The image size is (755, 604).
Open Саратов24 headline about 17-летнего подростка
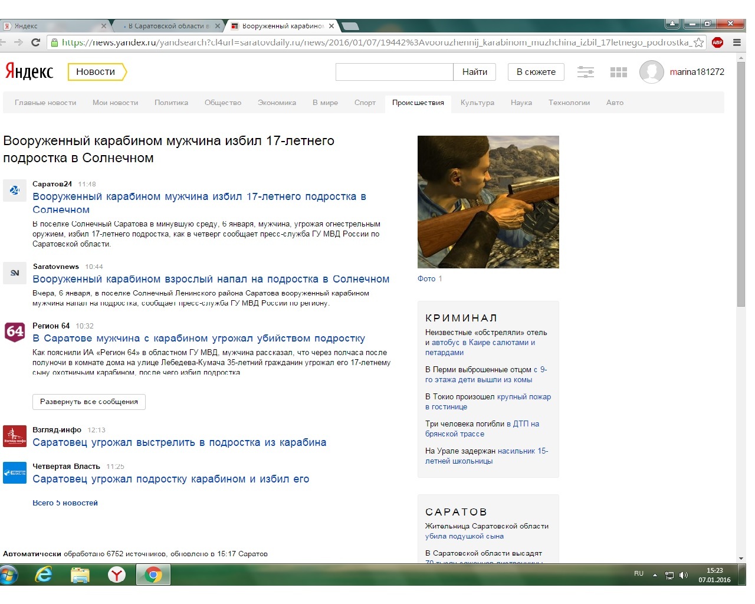point(199,203)
